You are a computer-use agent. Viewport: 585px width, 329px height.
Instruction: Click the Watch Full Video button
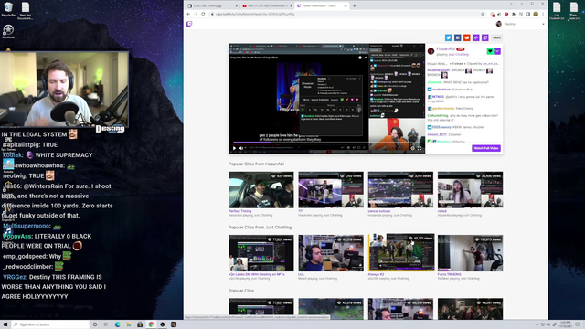[x=486, y=148]
